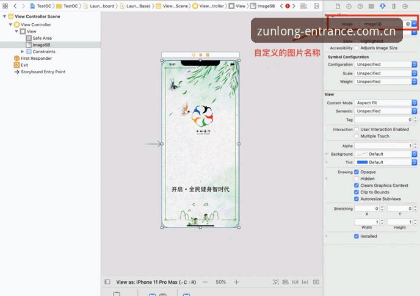Viewport: 420px width, 296px height.
Task: Check the Hidden checkbox
Action: click(x=357, y=179)
